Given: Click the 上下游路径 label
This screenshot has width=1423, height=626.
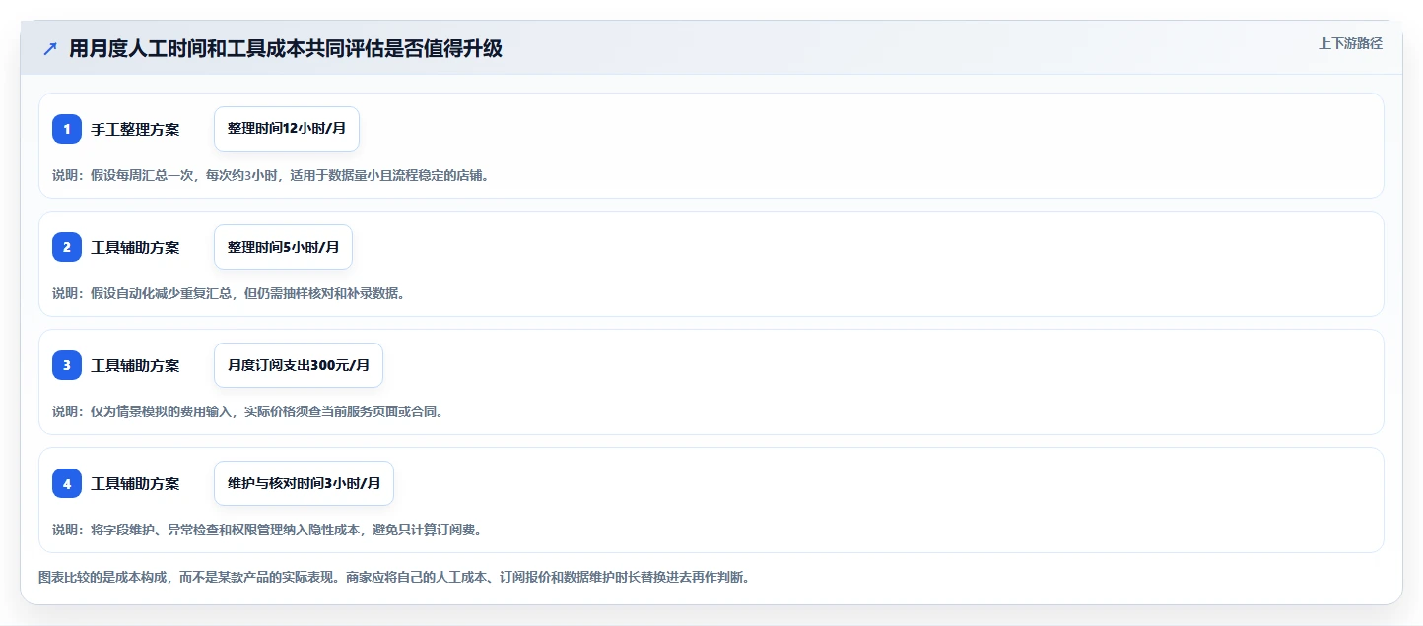Looking at the screenshot, I should pyautogui.click(x=1350, y=43).
